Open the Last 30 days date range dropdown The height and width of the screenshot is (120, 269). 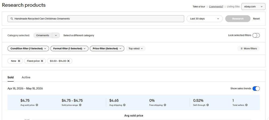204,18
